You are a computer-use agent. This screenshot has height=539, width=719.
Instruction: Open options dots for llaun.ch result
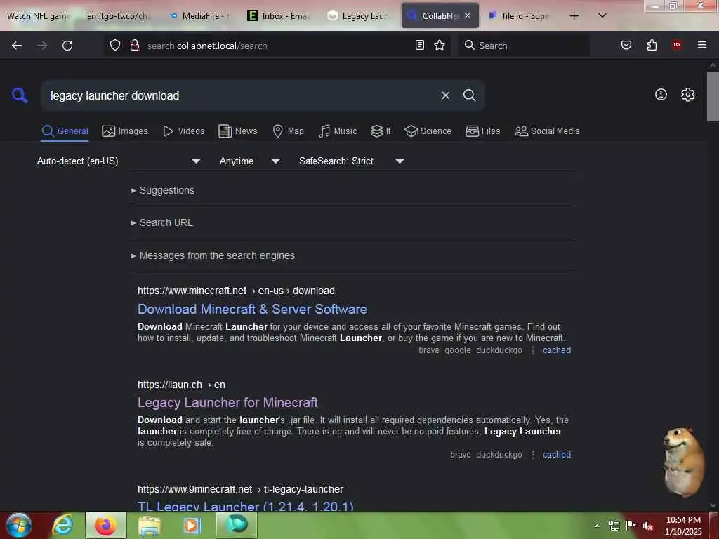click(533, 455)
